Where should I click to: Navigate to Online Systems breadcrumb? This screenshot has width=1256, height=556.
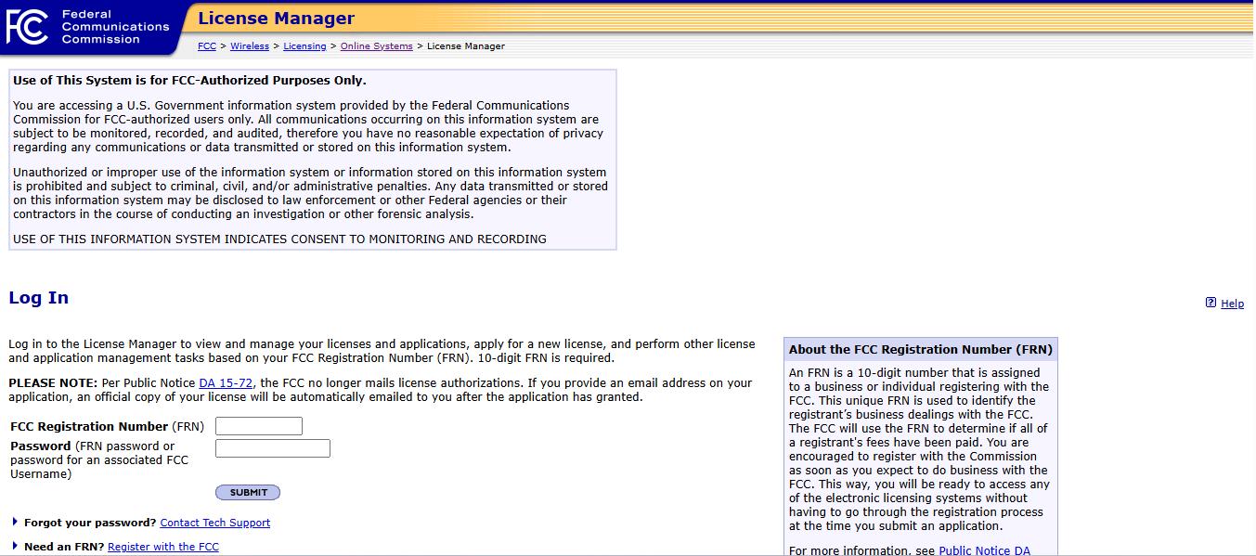[x=377, y=45]
